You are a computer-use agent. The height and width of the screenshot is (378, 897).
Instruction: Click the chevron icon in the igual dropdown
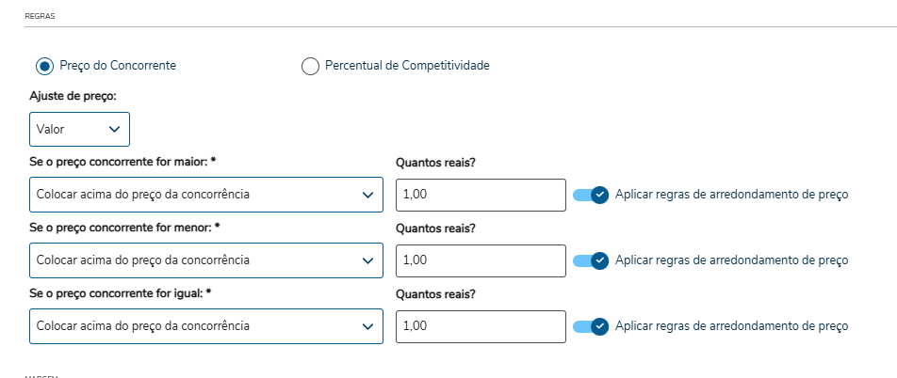(x=368, y=325)
